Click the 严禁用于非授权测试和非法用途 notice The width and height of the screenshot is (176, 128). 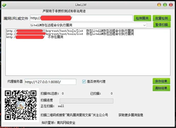point(64,11)
